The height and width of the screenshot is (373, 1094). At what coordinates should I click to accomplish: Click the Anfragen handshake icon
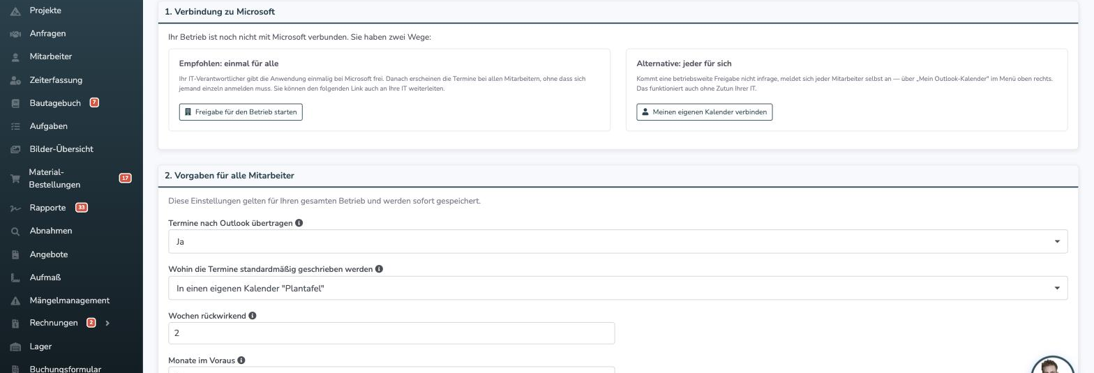[x=15, y=34]
